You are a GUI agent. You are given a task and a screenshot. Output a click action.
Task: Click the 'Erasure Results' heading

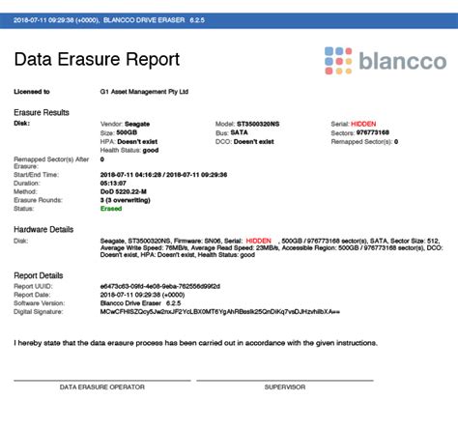(x=42, y=112)
